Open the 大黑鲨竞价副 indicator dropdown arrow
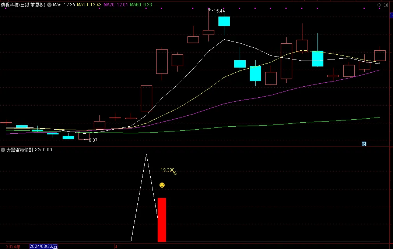 (3, 150)
